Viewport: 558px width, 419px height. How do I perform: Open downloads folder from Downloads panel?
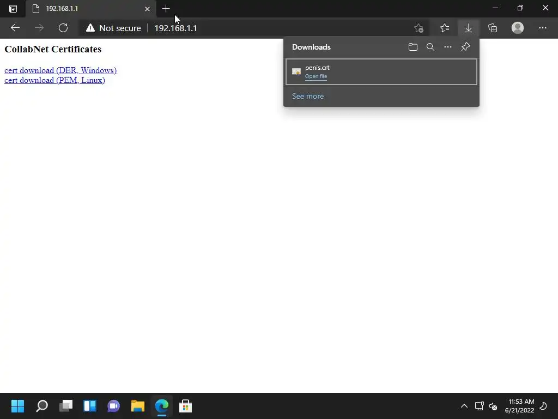click(413, 47)
